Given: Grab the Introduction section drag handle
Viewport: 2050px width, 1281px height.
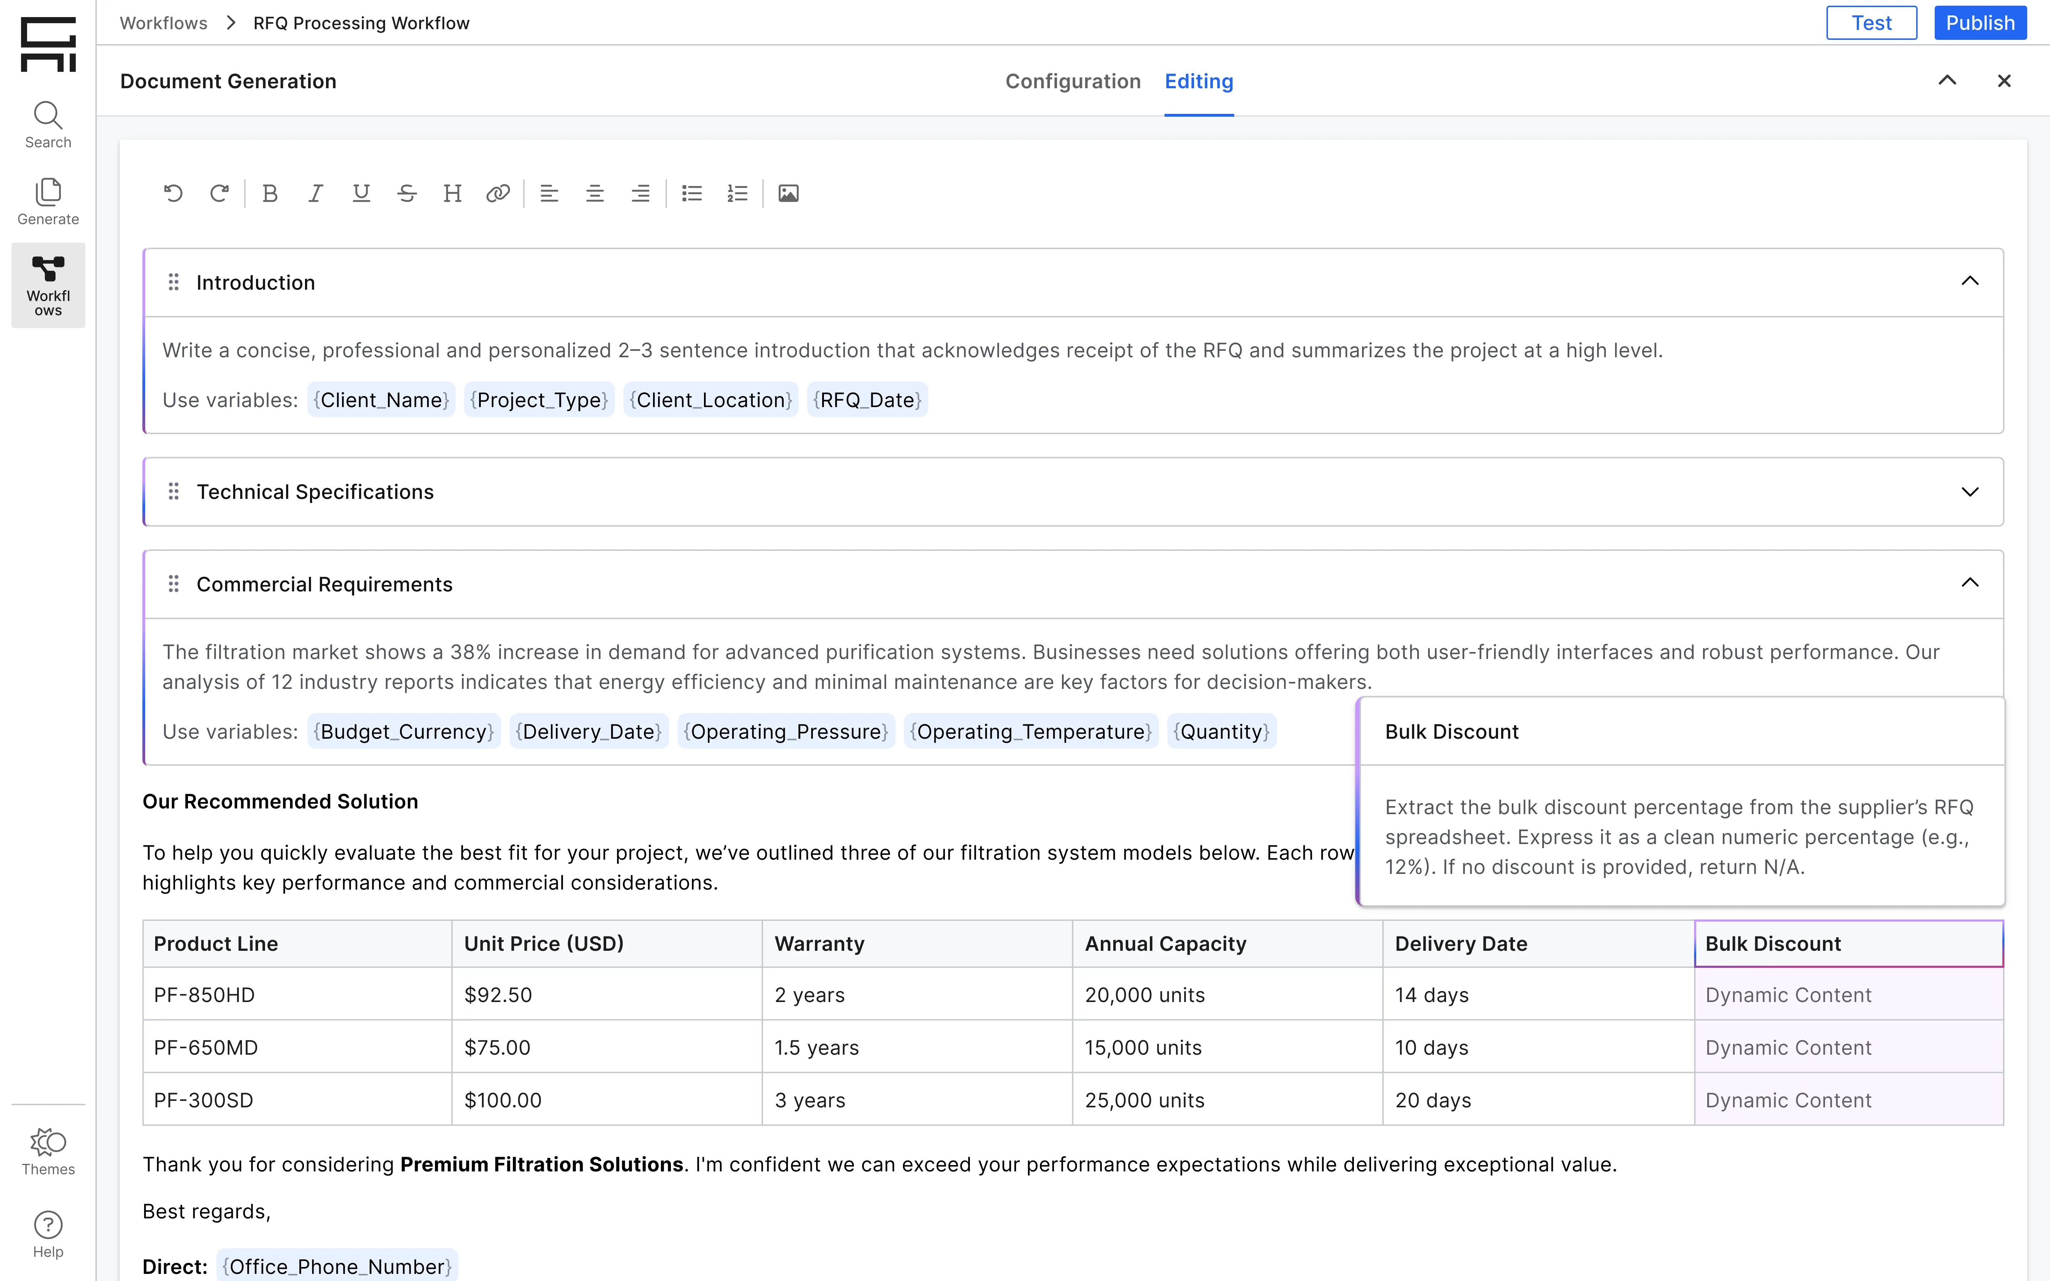Looking at the screenshot, I should 174,282.
